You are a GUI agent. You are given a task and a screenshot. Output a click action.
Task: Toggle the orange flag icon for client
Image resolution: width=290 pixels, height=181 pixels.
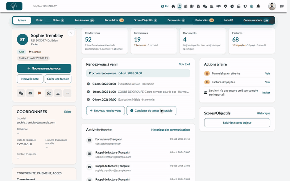coord(40,93)
